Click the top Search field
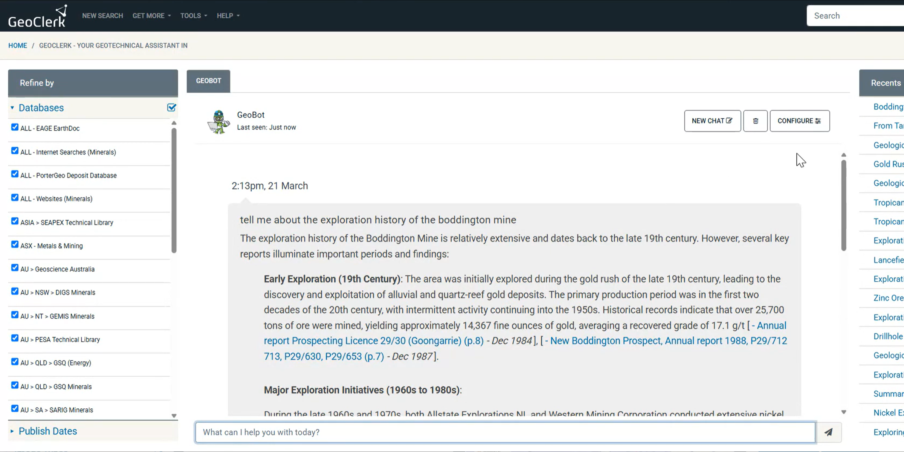904x452 pixels. 855,16
